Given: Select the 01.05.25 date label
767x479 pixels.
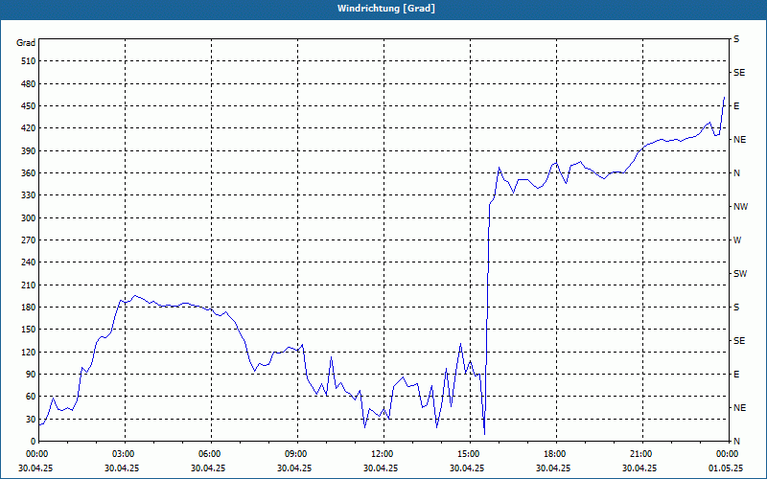Looking at the screenshot, I should pos(727,468).
